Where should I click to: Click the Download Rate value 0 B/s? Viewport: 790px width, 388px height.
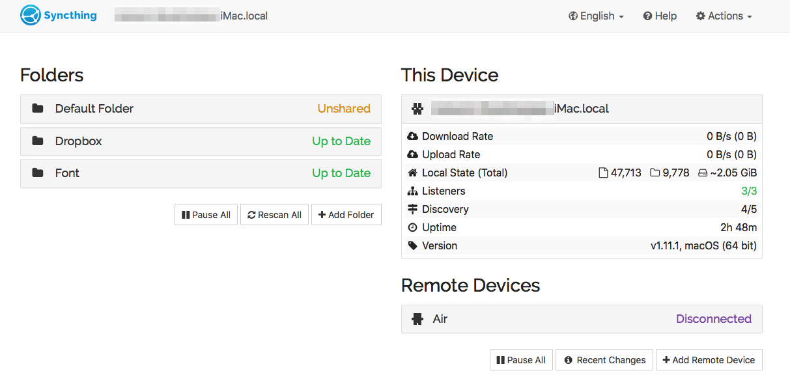(732, 137)
